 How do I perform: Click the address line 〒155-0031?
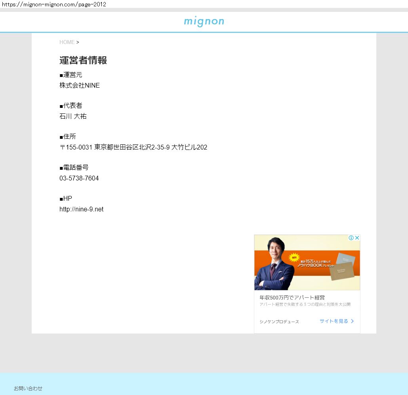click(x=133, y=147)
